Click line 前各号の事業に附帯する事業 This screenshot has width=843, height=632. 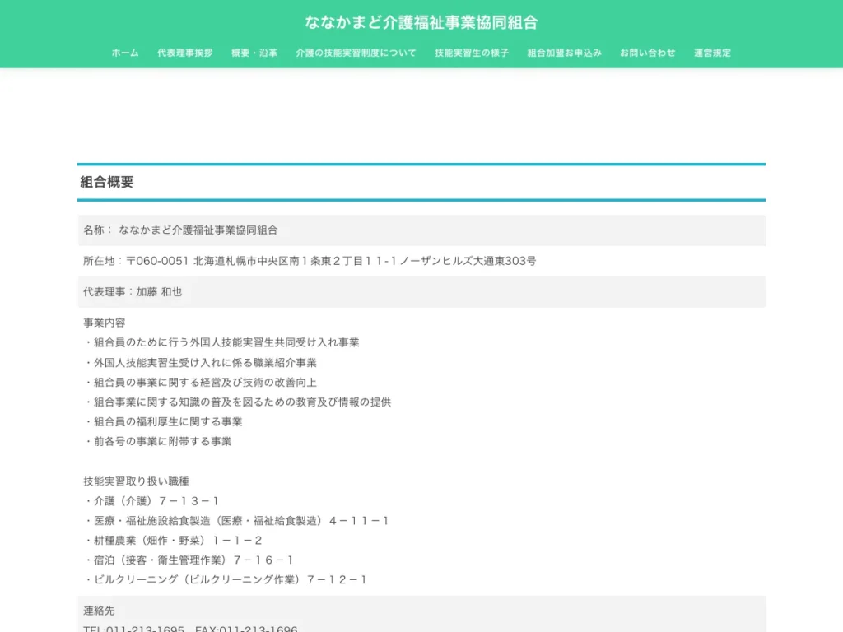pos(158,441)
